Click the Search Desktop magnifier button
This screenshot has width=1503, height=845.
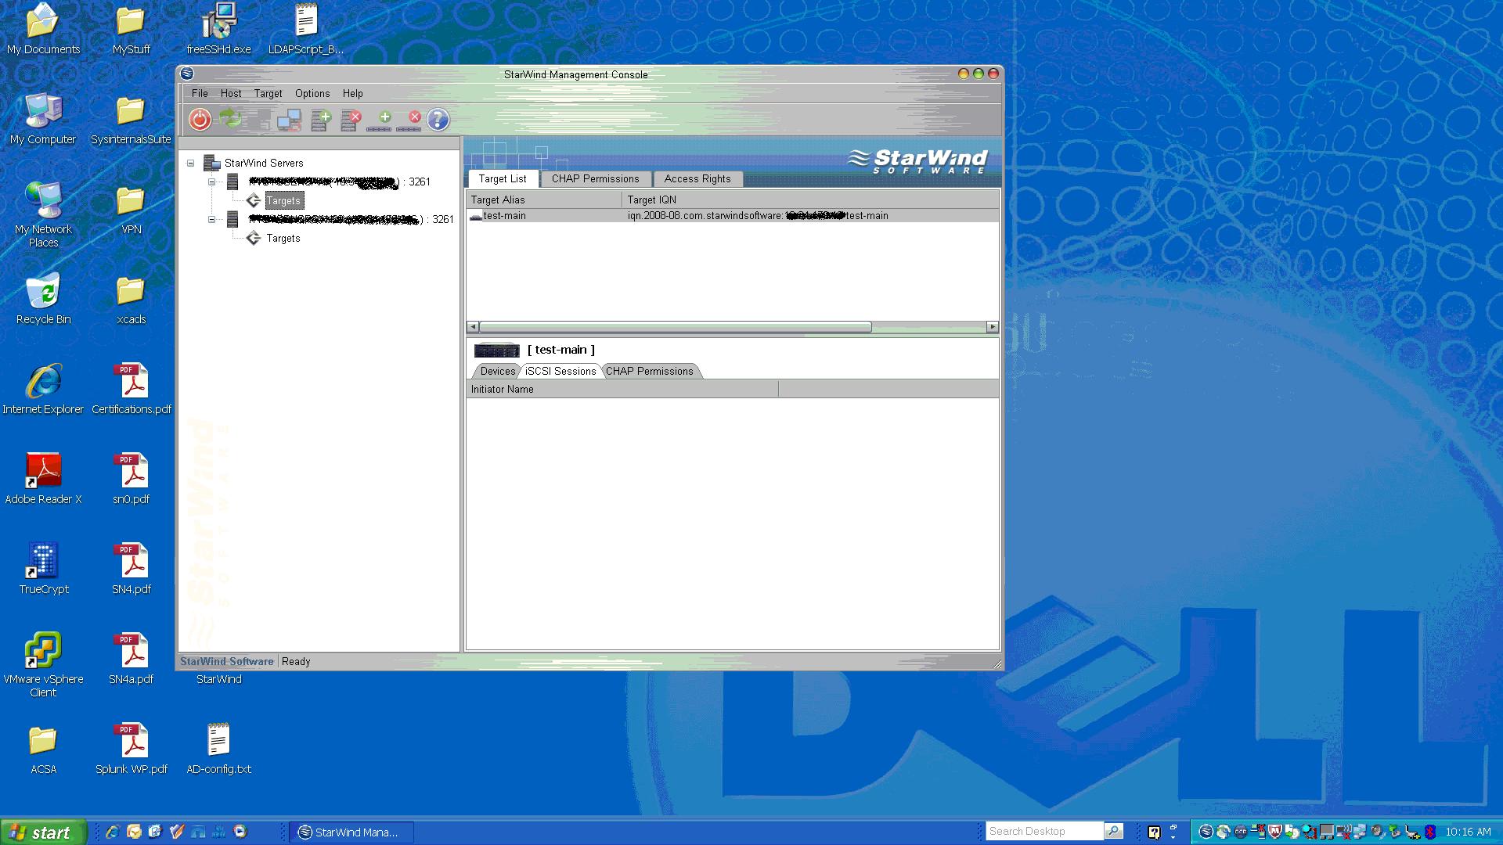[x=1113, y=831]
